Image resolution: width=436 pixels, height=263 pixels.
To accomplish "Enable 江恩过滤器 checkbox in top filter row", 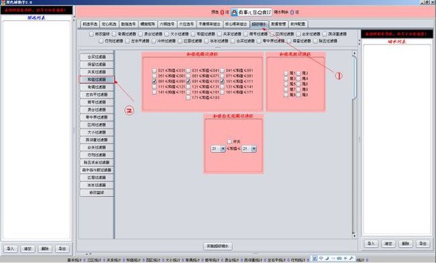I will pos(180,41).
